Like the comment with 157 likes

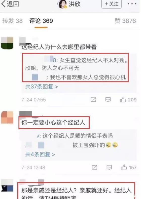129,167
